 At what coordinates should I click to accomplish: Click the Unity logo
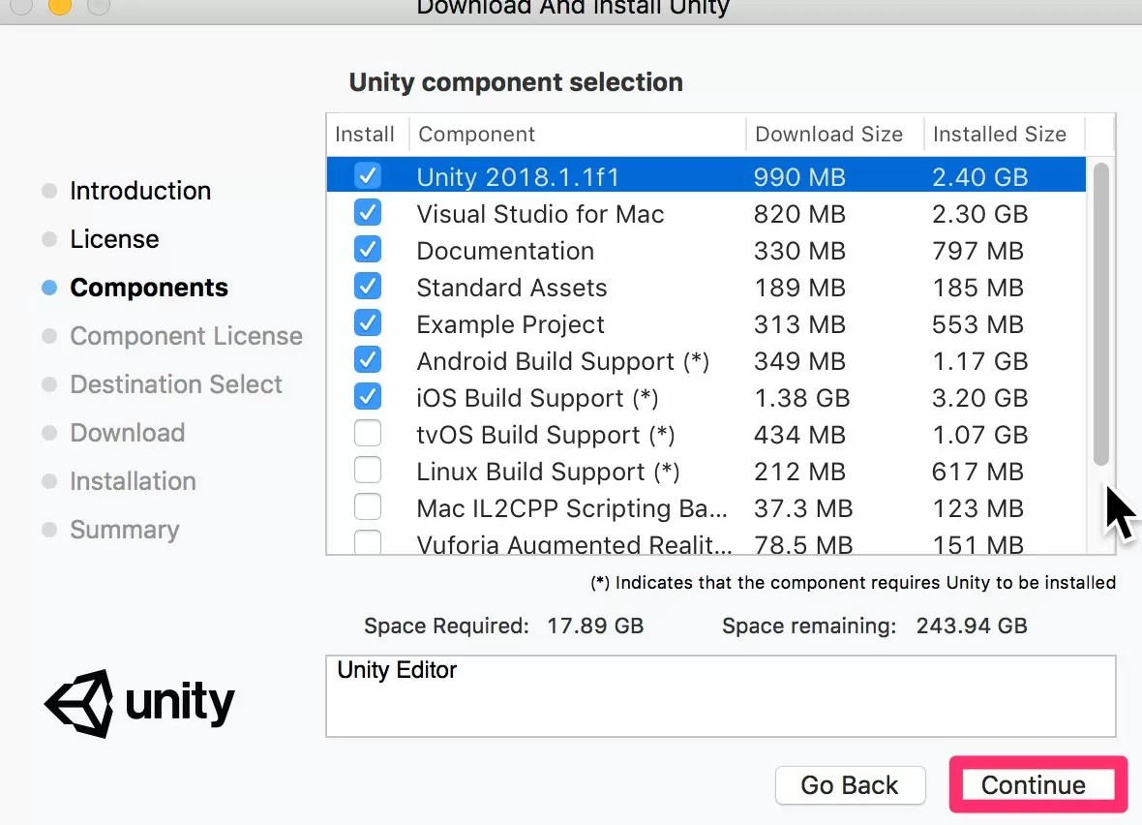(x=139, y=703)
